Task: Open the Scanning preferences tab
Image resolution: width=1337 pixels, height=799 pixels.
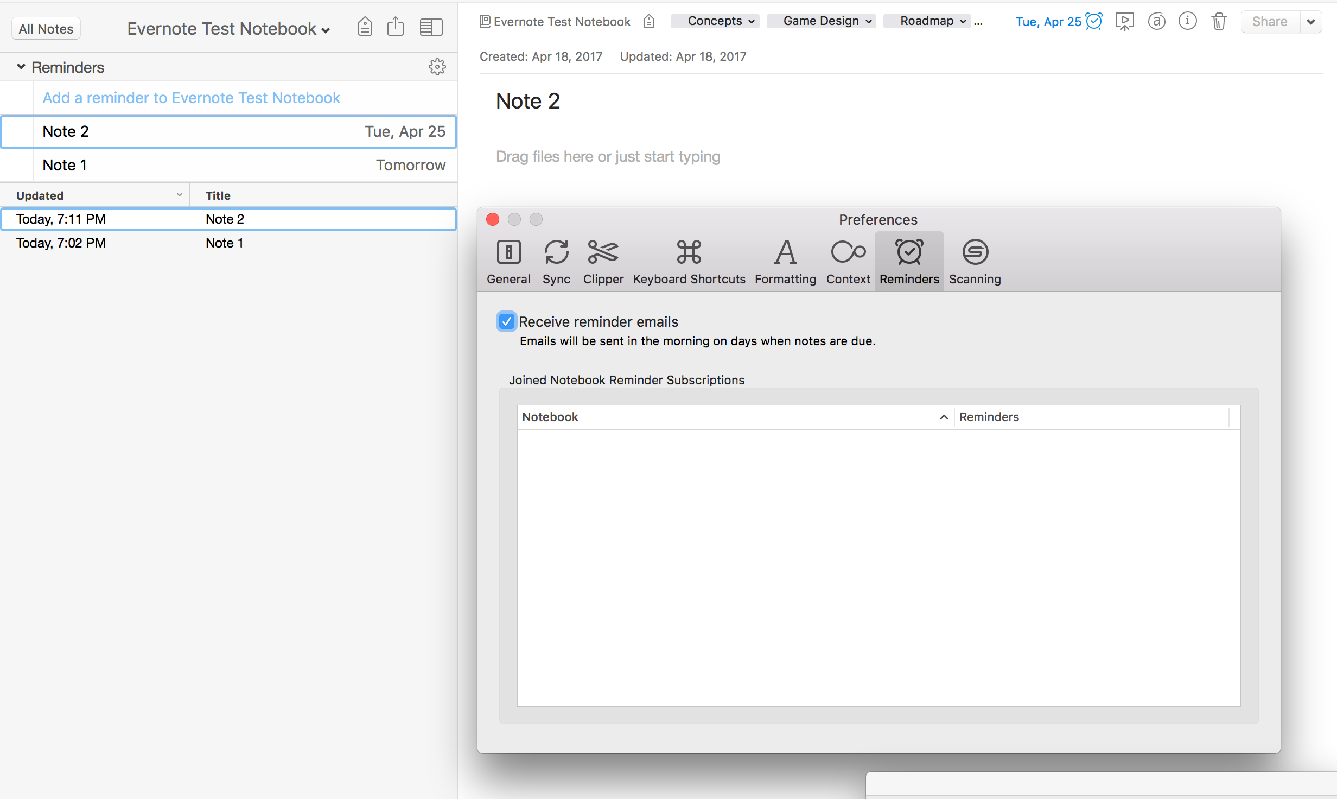Action: (975, 262)
